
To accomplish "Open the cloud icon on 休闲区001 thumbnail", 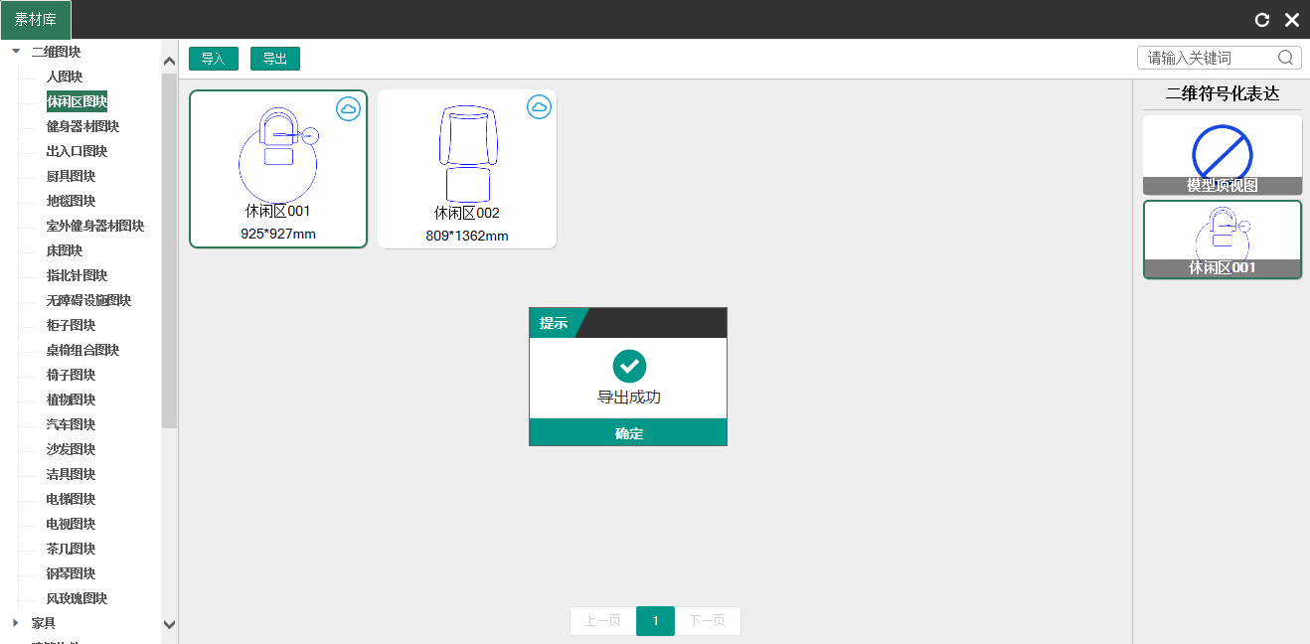I will pos(348,109).
